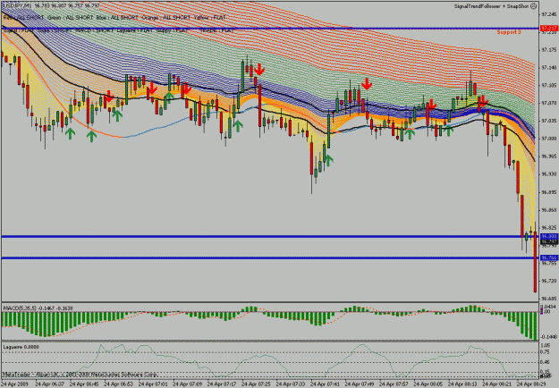Click the 24 Apr 08:29 time label
559x388 pixels.
pyautogui.click(x=531, y=384)
